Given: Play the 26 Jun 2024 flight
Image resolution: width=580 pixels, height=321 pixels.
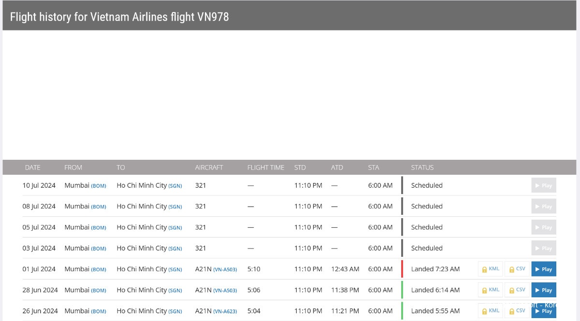Looking at the screenshot, I should [x=544, y=311].
